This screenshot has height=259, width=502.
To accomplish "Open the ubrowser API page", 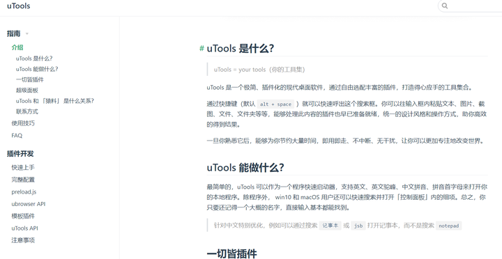I will [29, 204].
